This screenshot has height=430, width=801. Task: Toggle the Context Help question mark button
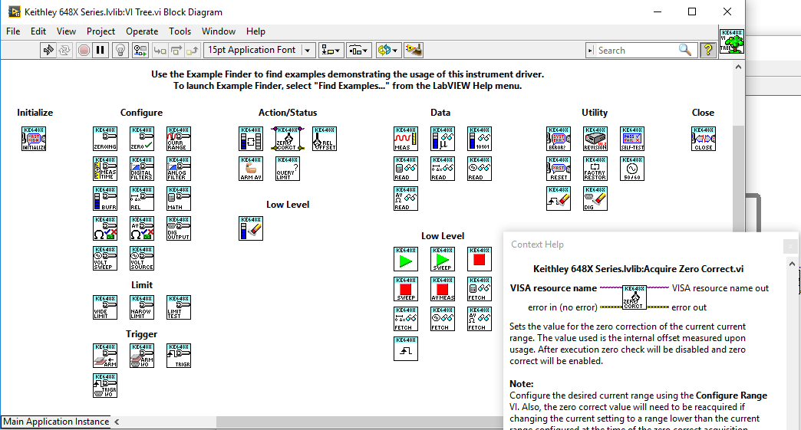coord(708,50)
